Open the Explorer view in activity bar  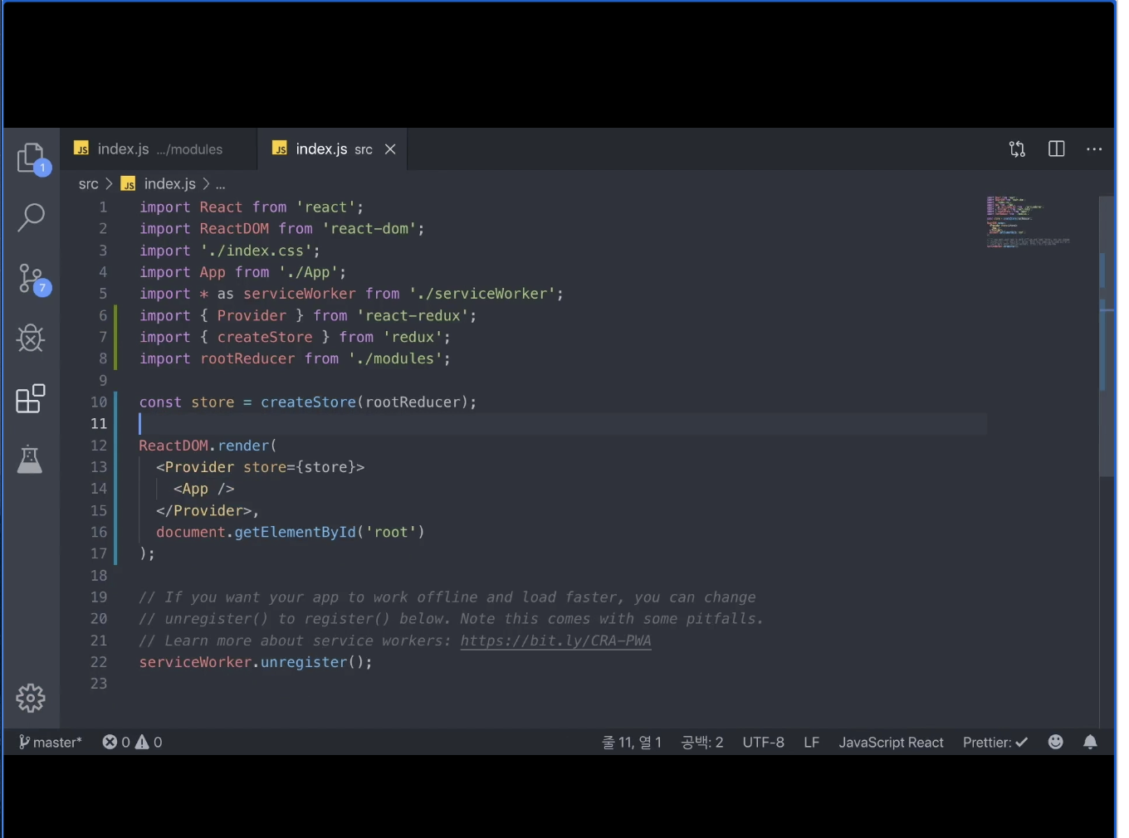pos(32,158)
